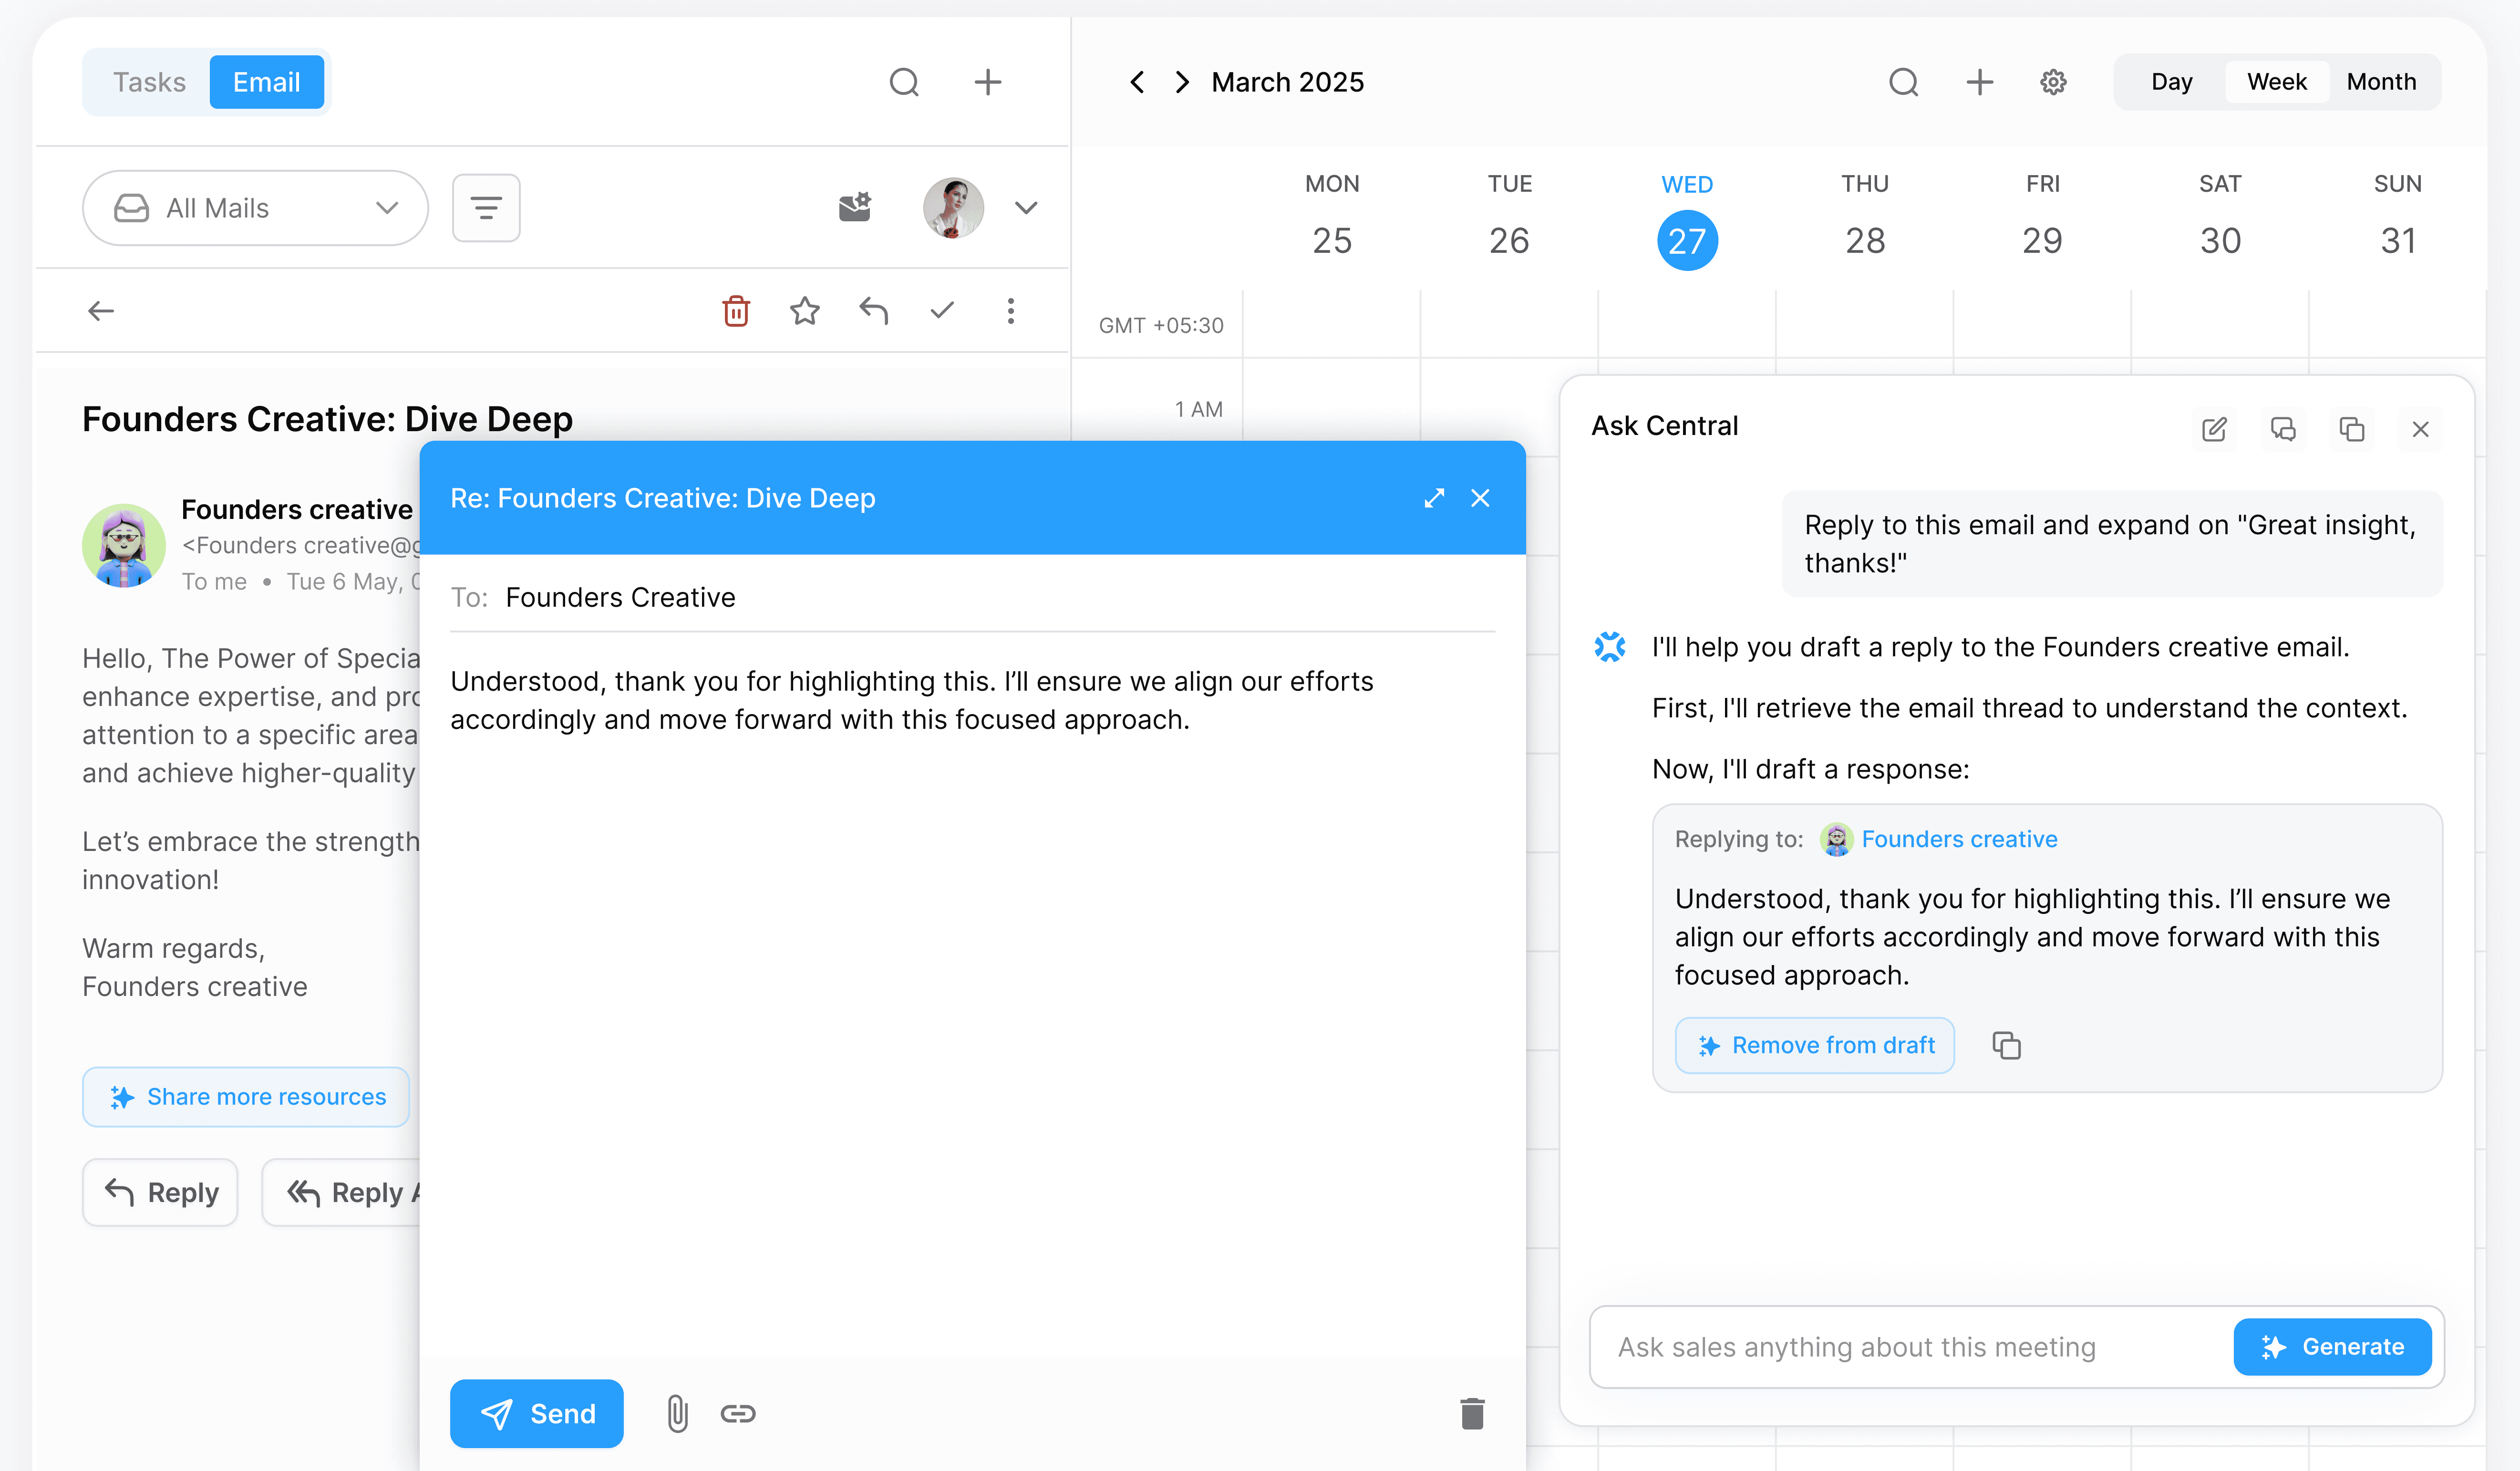Open the All Mails dropdown

click(x=256, y=208)
